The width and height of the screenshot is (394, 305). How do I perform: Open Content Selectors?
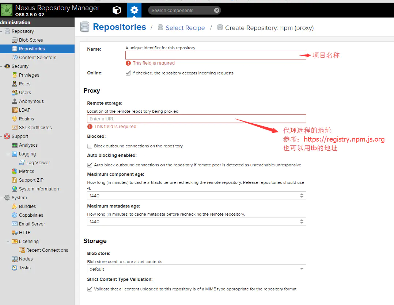pyautogui.click(x=37, y=58)
